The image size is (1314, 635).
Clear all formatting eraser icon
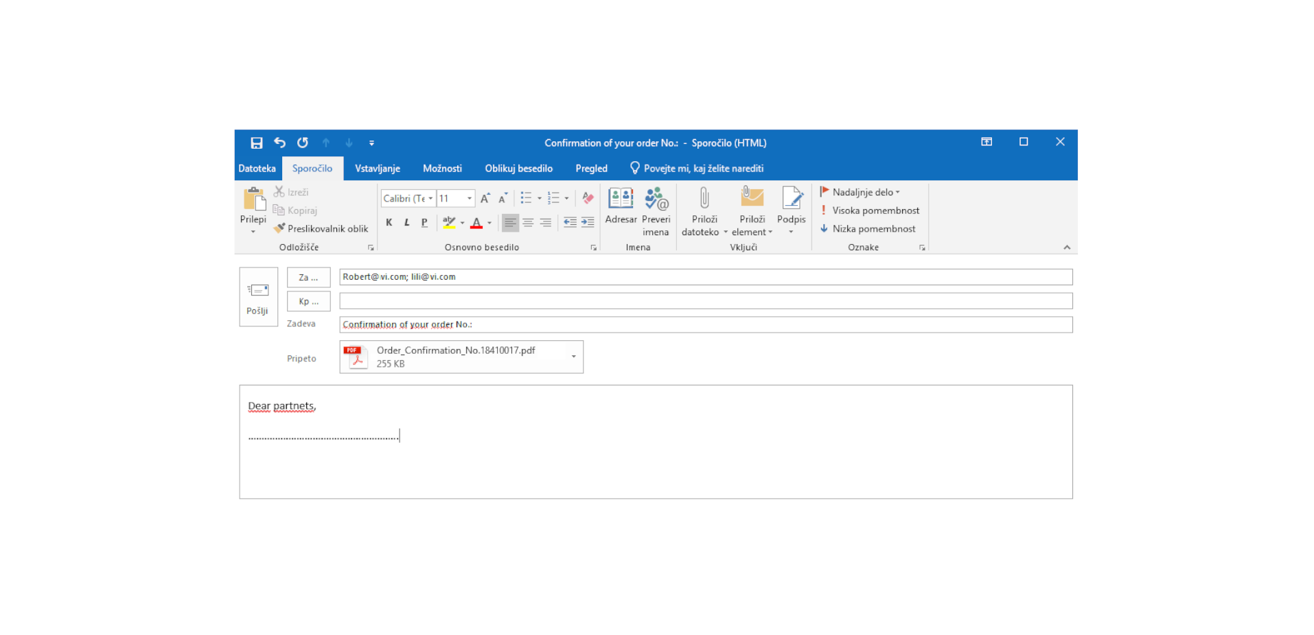point(588,198)
